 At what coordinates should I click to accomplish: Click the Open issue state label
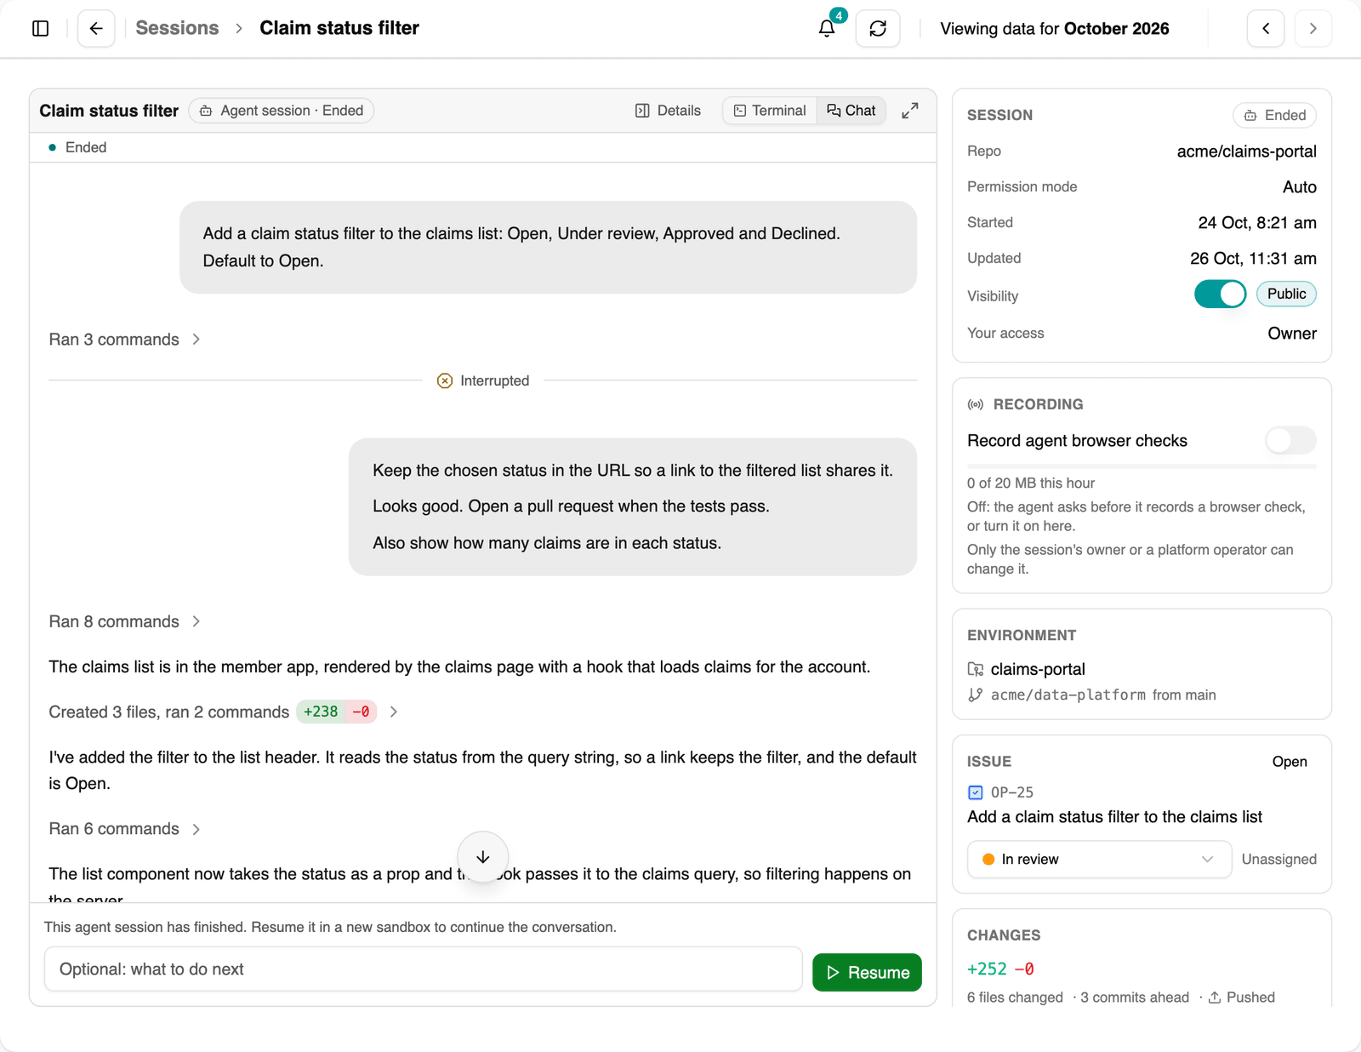(1290, 762)
